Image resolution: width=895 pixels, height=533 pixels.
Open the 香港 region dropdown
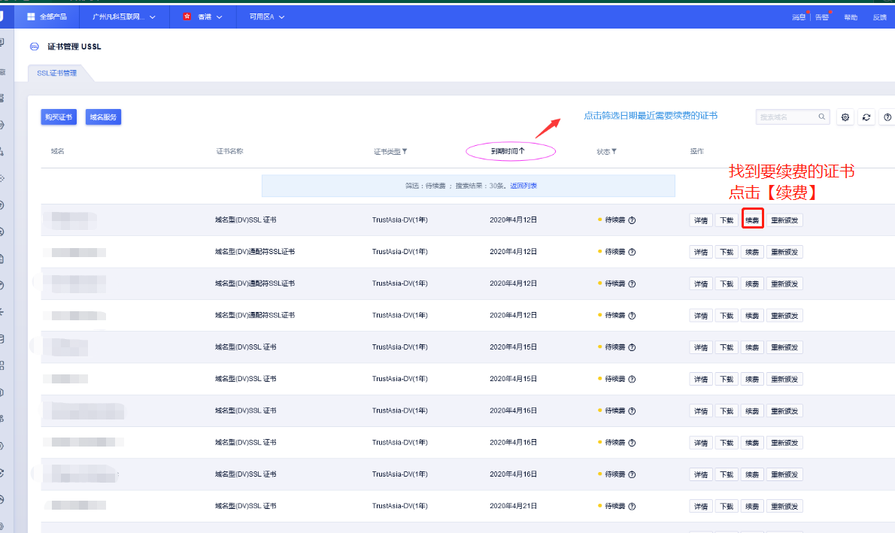click(202, 17)
